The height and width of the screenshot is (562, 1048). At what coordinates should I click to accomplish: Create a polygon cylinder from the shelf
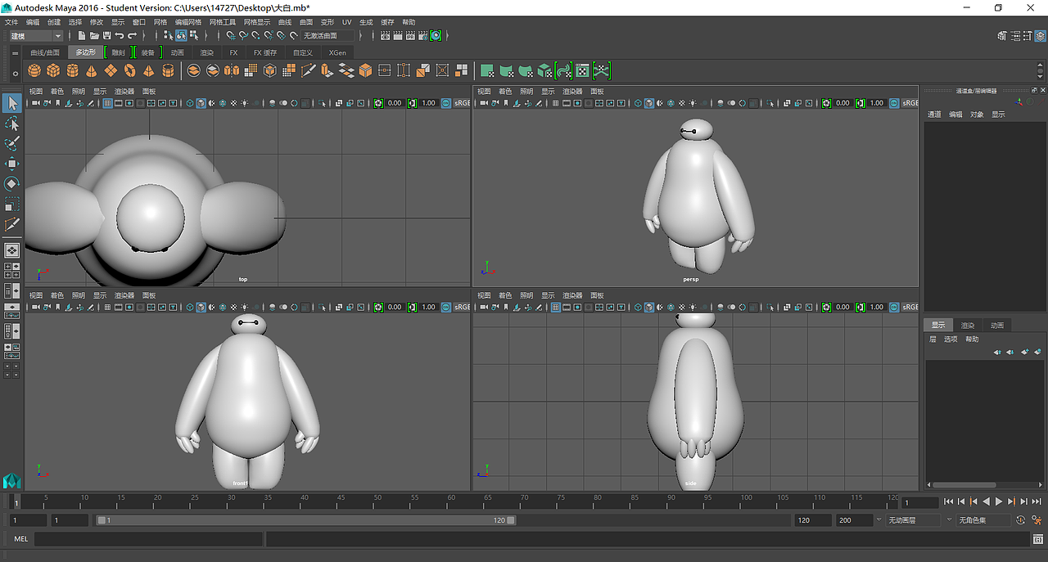pyautogui.click(x=73, y=71)
